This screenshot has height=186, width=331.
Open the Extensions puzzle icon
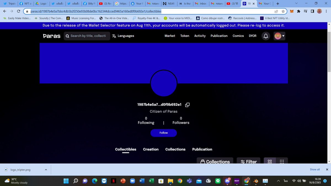point(299,11)
